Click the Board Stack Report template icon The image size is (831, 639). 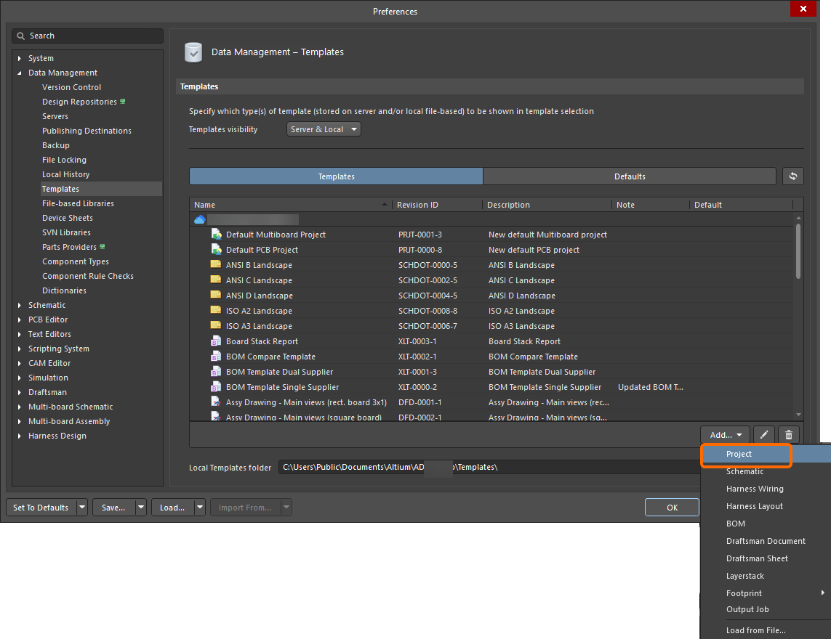click(x=216, y=341)
